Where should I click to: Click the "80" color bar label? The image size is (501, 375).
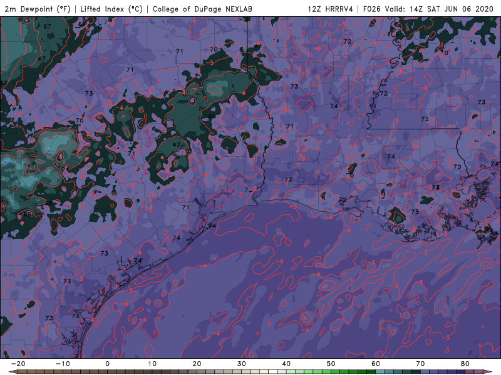tap(465, 364)
